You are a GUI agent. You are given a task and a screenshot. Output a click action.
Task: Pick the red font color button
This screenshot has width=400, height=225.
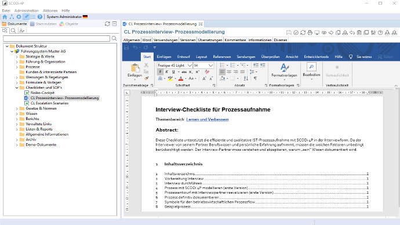coord(181,78)
